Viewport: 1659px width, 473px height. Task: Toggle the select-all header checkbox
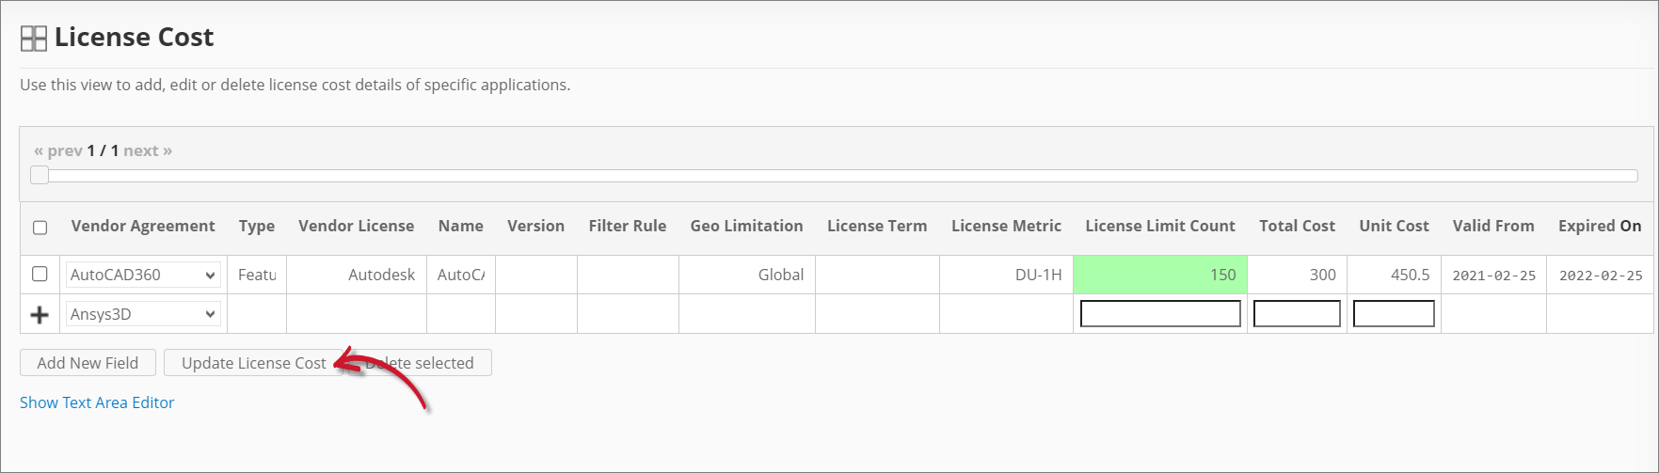[x=40, y=228]
